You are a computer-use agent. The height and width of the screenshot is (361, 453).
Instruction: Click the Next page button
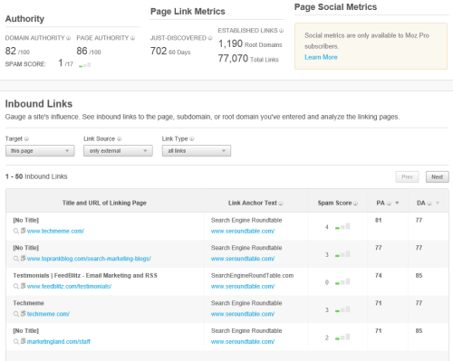[438, 177]
